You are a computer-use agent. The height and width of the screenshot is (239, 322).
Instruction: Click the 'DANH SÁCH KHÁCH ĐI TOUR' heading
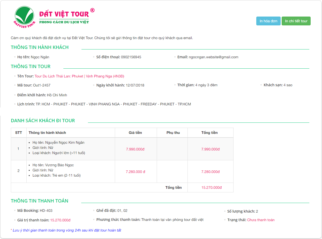43,121
